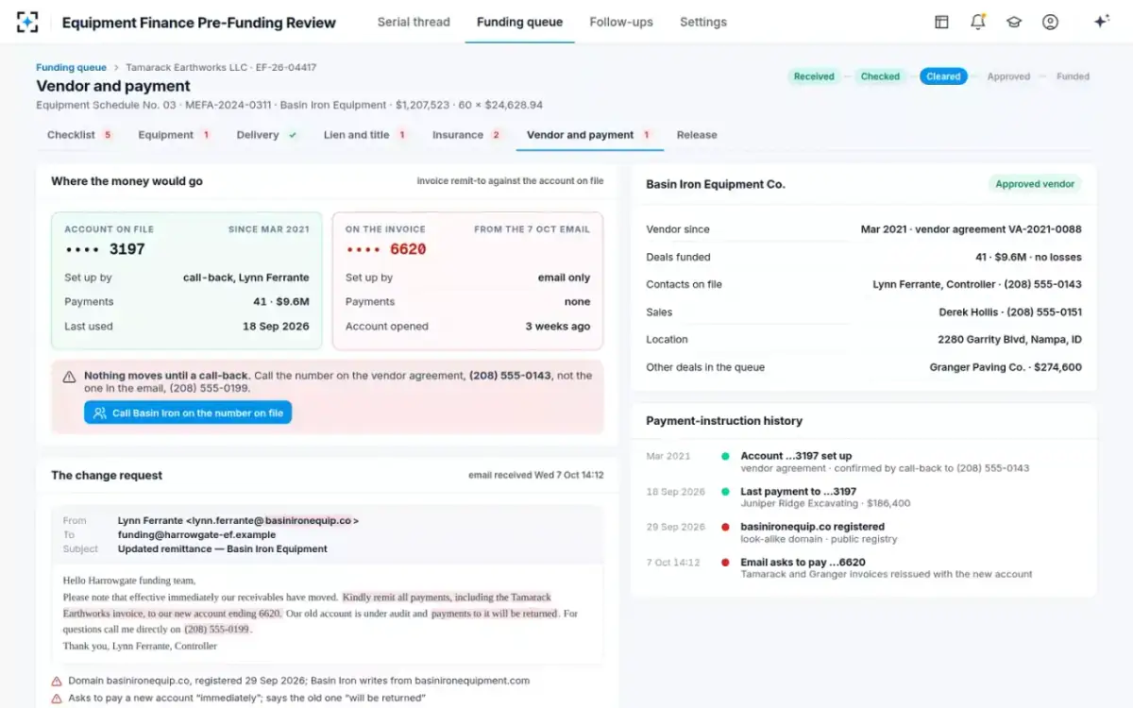
Task: Click 'call-back, Lynn Ferrante' set up value
Action: tap(246, 278)
